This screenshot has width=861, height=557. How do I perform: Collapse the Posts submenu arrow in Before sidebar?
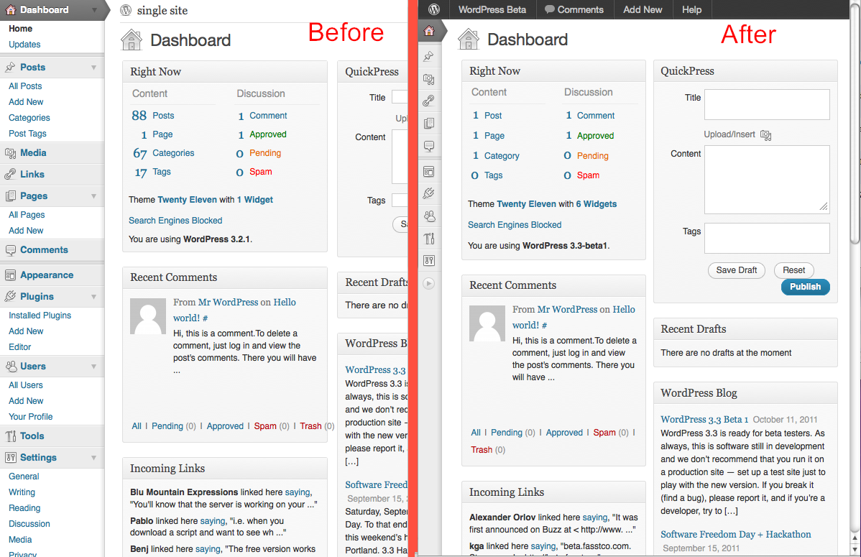pyautogui.click(x=94, y=68)
